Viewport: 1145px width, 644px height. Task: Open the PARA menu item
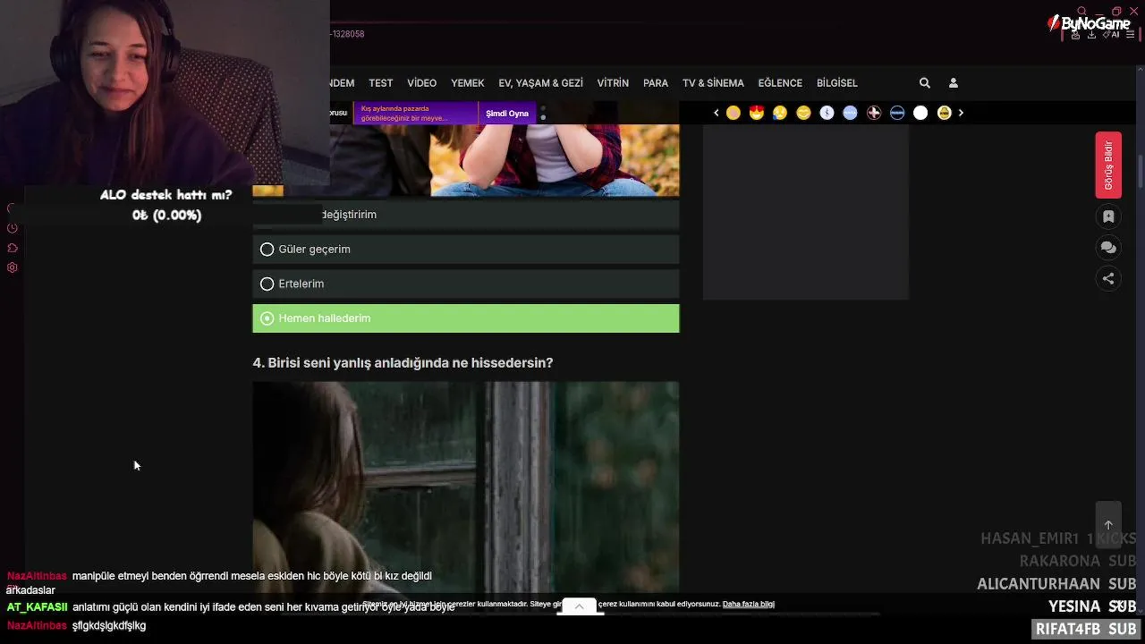656,83
